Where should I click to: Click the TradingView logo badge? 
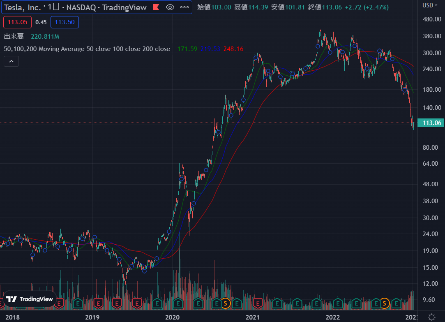click(29, 299)
